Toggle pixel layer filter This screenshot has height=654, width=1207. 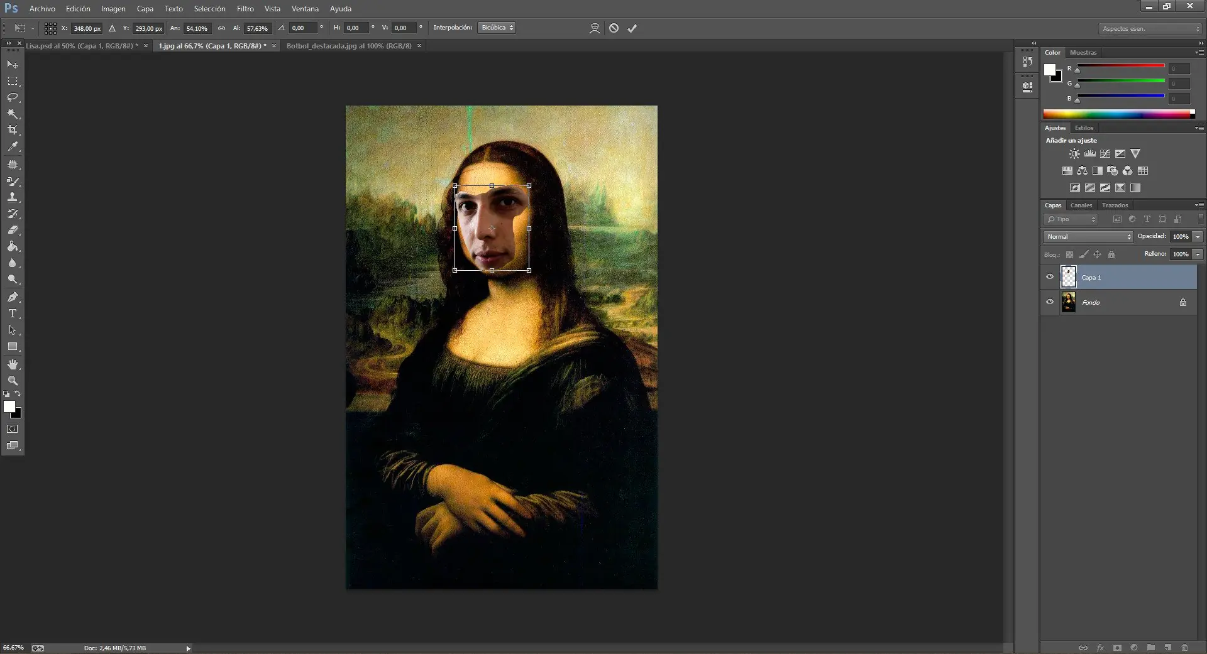tap(1117, 219)
